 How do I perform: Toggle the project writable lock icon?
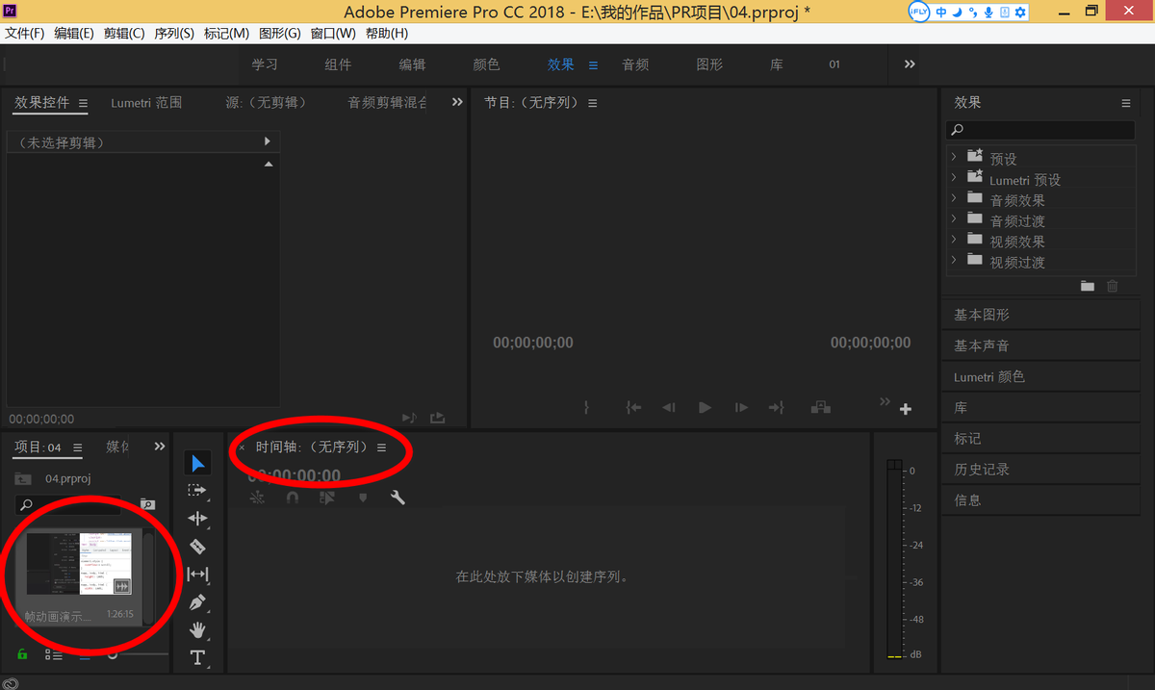click(x=22, y=655)
